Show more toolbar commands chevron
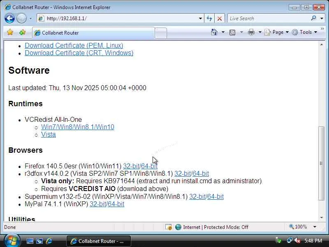The height and width of the screenshot is (247, 329). (x=322, y=28)
